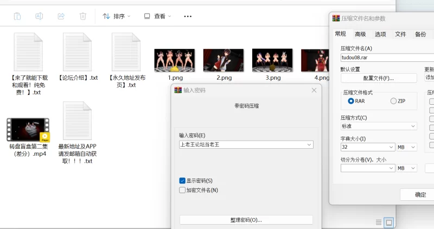Open the 压缩方式 标准 dropdown
The image size is (434, 229).
tap(379, 126)
